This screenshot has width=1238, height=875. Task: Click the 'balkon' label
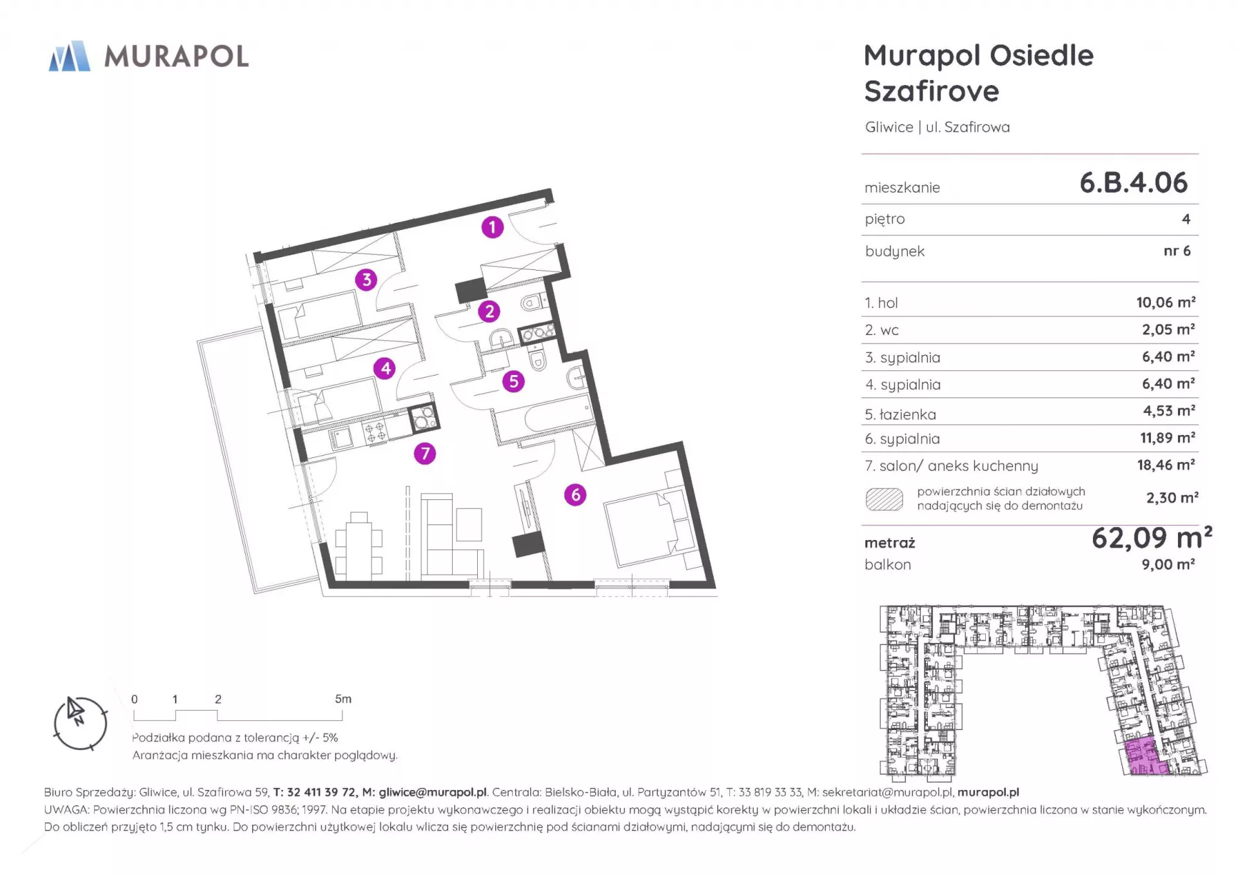point(888,564)
